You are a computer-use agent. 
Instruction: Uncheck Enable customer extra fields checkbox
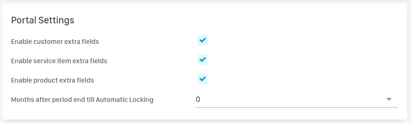203,40
